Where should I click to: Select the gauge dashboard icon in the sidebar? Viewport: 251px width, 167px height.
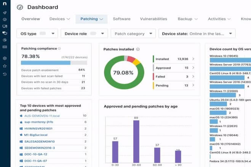[x=5, y=19]
